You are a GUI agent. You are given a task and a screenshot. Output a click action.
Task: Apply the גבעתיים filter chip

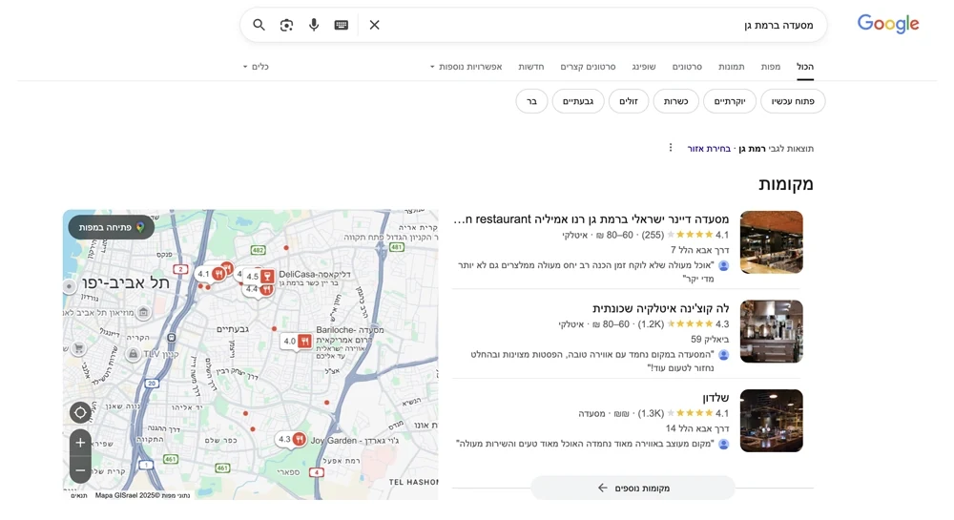pyautogui.click(x=578, y=101)
